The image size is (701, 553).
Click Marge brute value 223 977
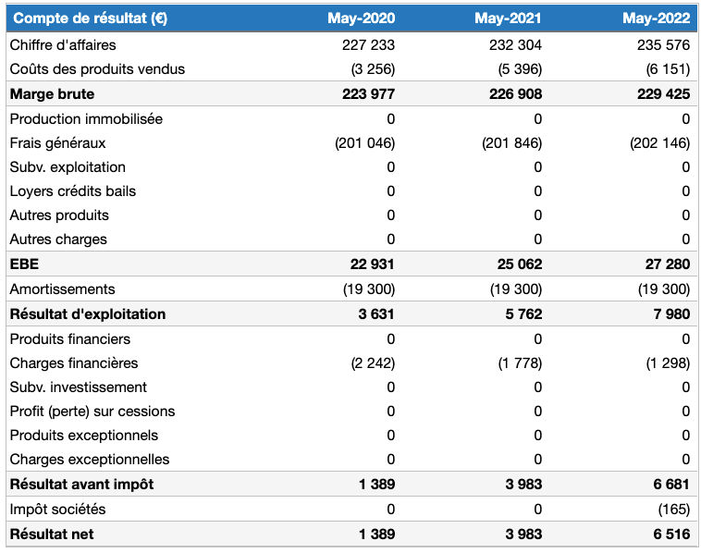click(368, 94)
